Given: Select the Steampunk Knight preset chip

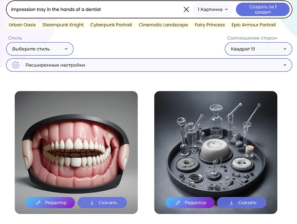Looking at the screenshot, I should [63, 25].
